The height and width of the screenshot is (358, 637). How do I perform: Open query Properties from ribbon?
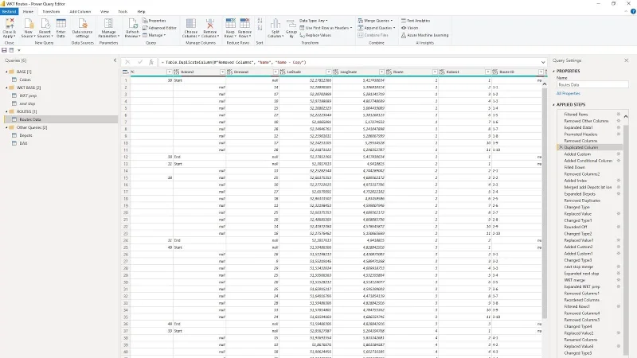(x=154, y=21)
